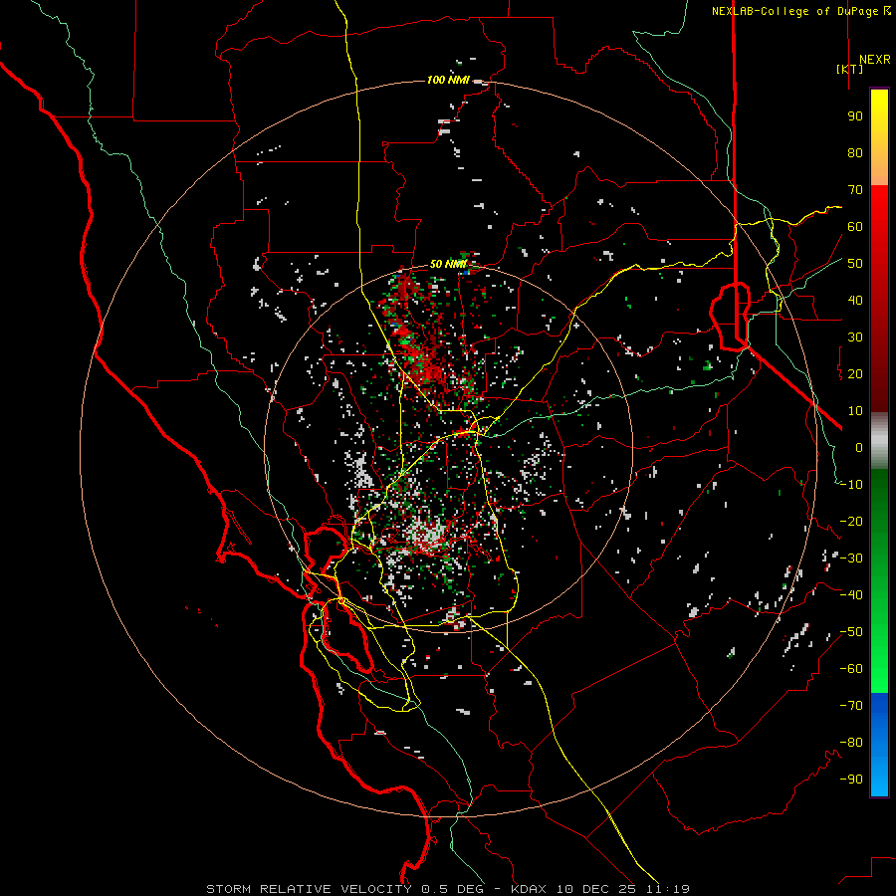
Task: Click the 90 value on the velocity scale
Action: pyautogui.click(x=855, y=116)
